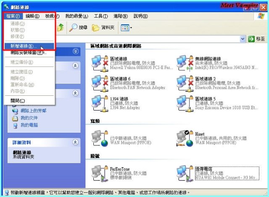Open the 檔案 (File) menu
This screenshot has height=197, width=269.
click(x=13, y=16)
